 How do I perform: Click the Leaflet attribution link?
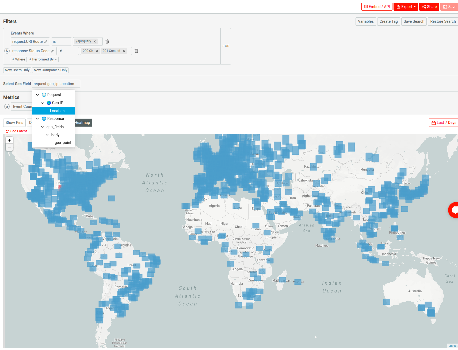click(x=453, y=345)
